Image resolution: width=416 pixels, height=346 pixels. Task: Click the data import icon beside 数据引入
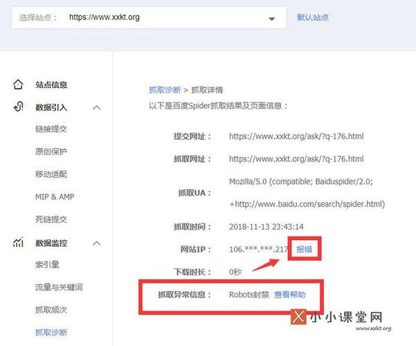tap(18, 107)
